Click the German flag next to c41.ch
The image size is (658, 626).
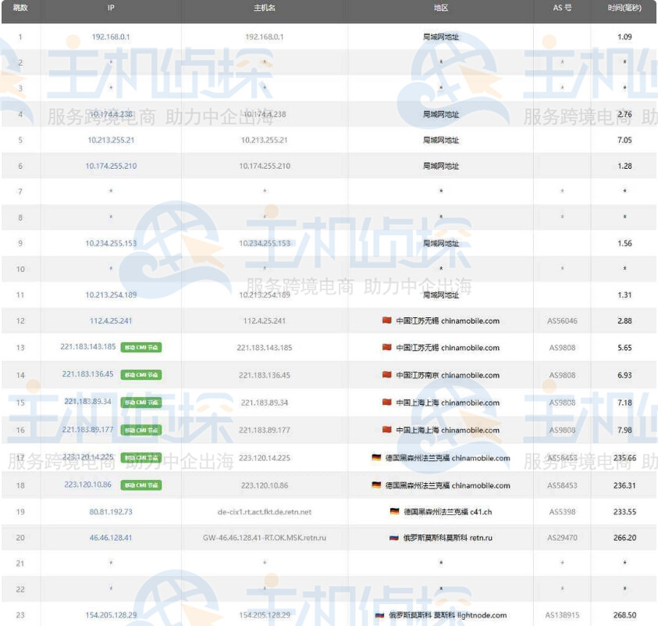coord(394,511)
